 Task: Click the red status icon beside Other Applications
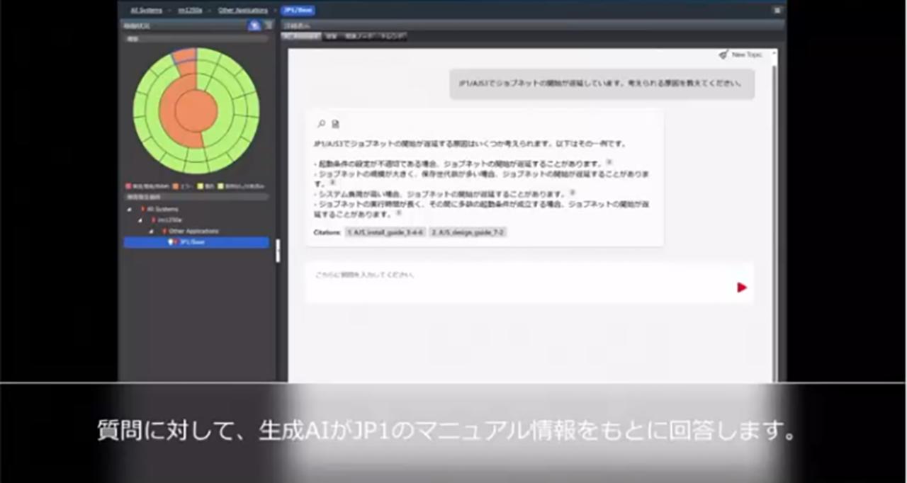164,232
